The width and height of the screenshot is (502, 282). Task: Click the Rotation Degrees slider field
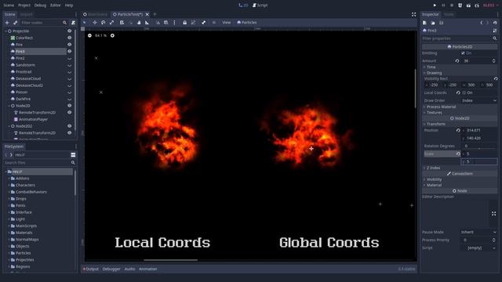tap(479, 146)
